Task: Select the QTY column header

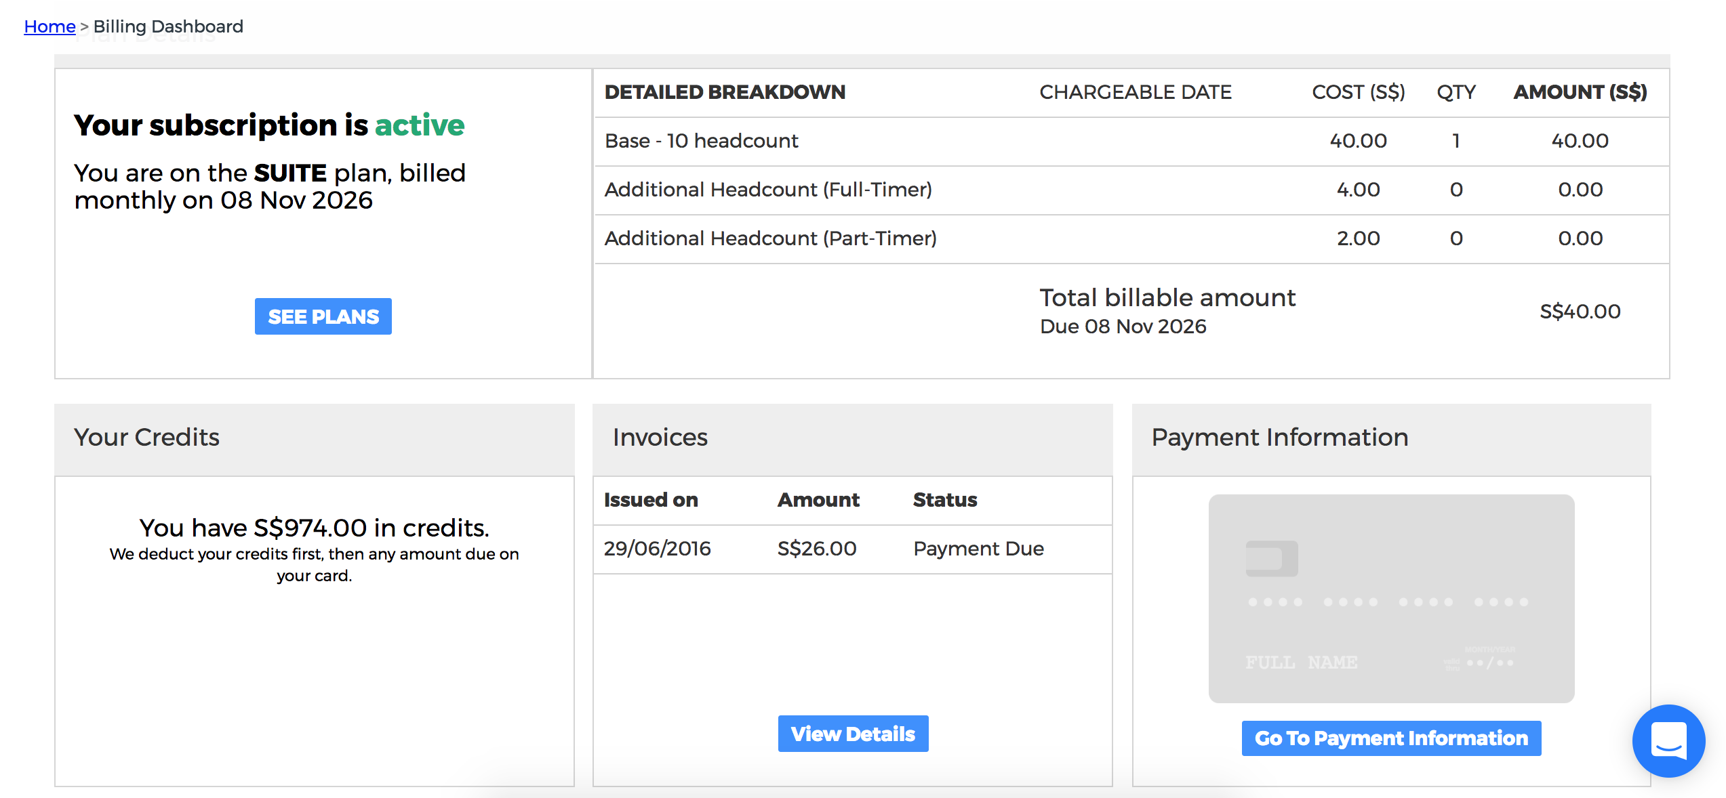Action: coord(1455,92)
